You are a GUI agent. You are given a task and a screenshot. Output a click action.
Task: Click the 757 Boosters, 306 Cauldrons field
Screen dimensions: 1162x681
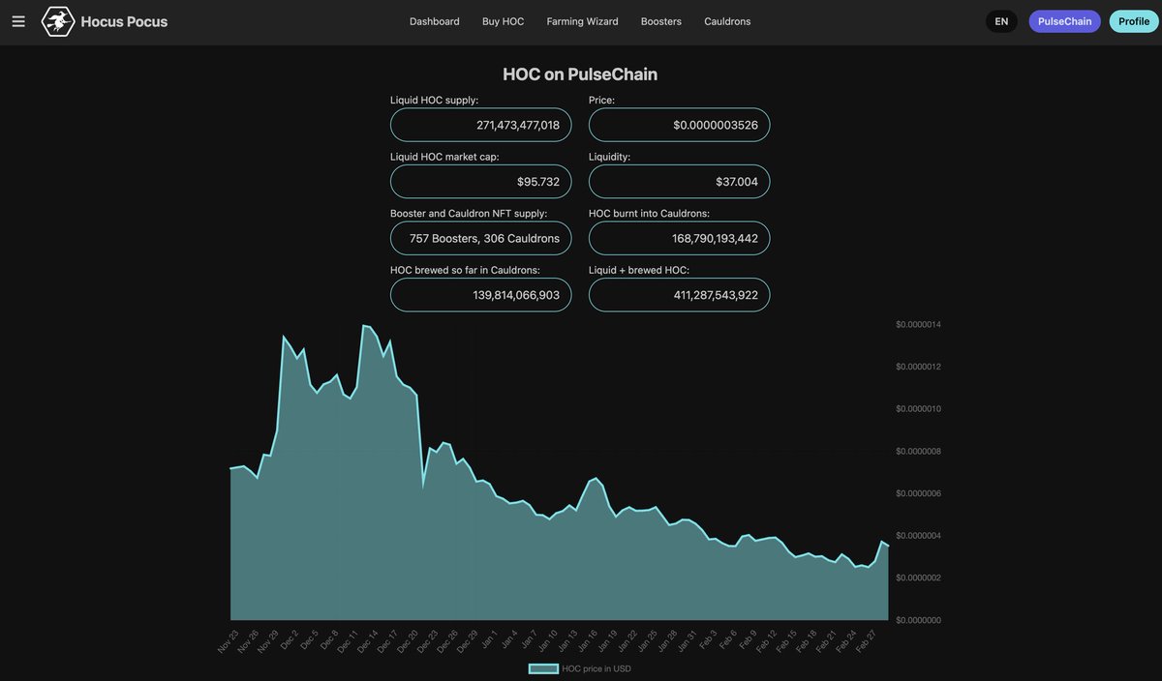pos(480,238)
